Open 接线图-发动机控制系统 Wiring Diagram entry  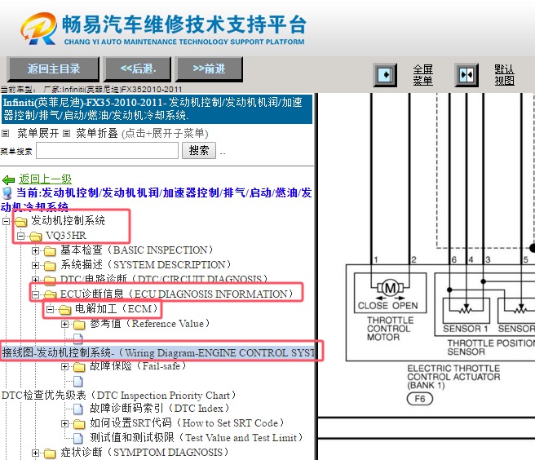158,352
